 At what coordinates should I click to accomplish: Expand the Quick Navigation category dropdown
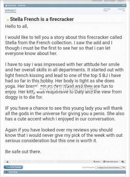click(108, 168)
